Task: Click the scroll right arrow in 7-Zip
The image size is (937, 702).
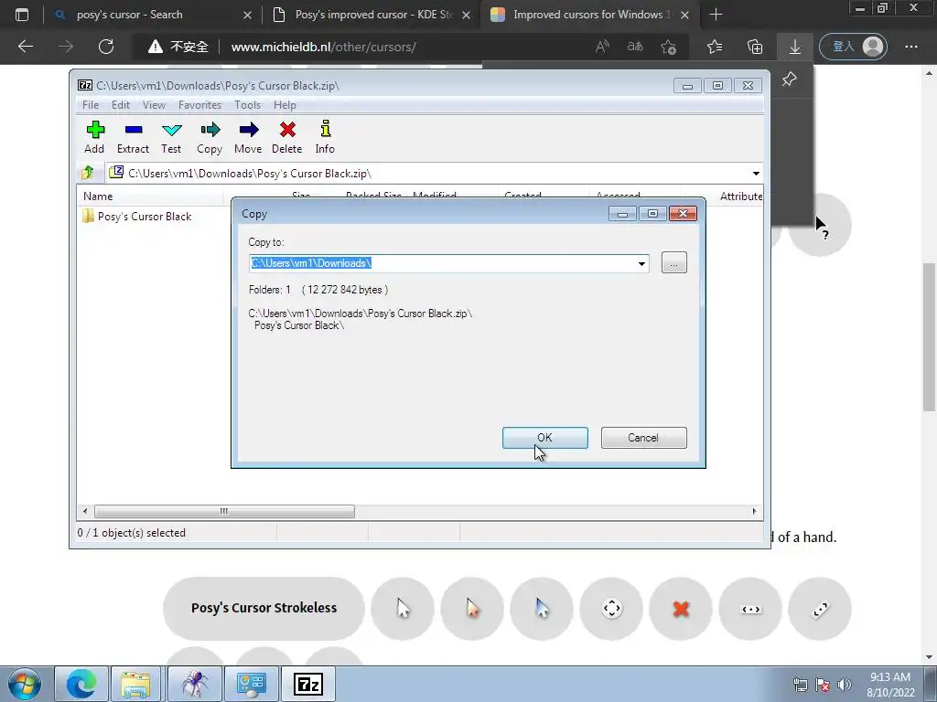Action: click(754, 512)
